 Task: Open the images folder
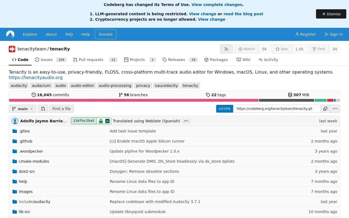tap(26, 192)
